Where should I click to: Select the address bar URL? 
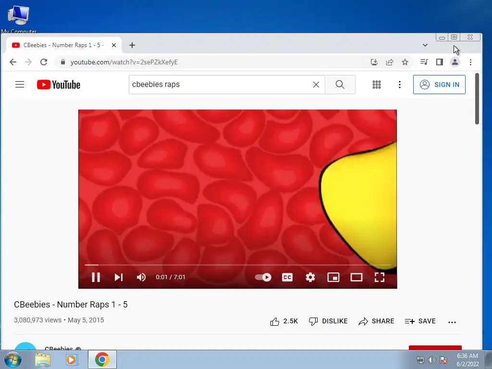(124, 62)
